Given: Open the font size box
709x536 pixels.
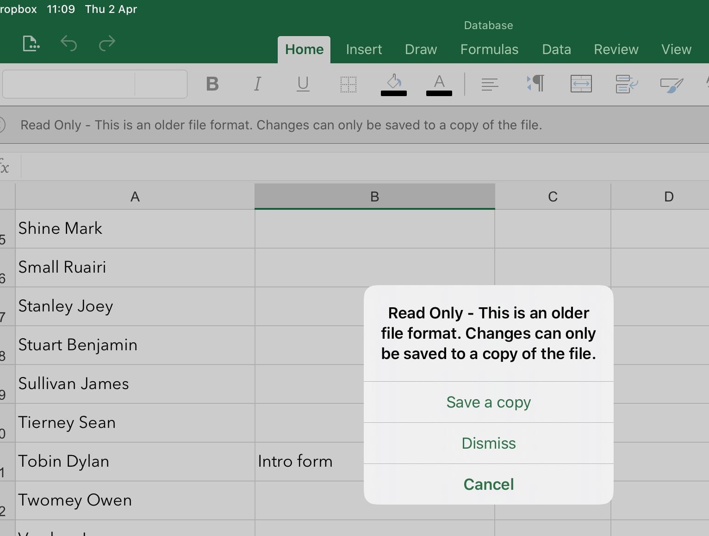Looking at the screenshot, I should (161, 84).
